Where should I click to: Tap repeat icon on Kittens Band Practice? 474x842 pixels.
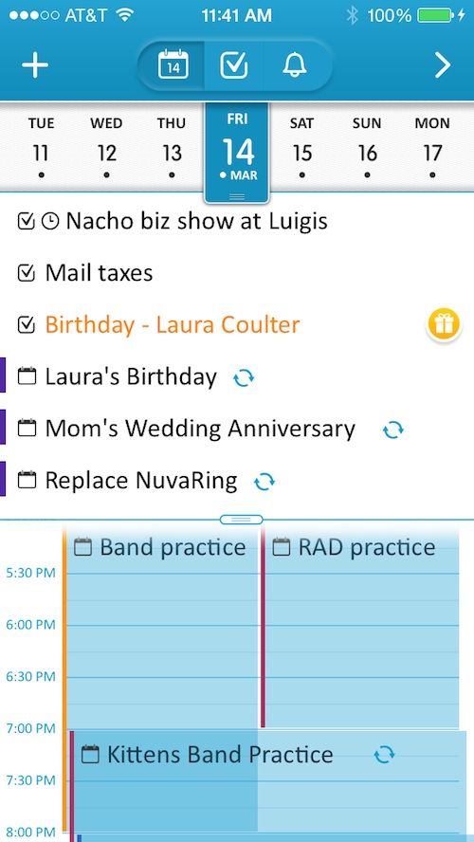[384, 755]
